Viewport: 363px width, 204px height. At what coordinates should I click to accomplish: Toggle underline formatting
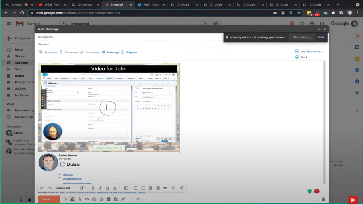pyautogui.click(x=107, y=188)
